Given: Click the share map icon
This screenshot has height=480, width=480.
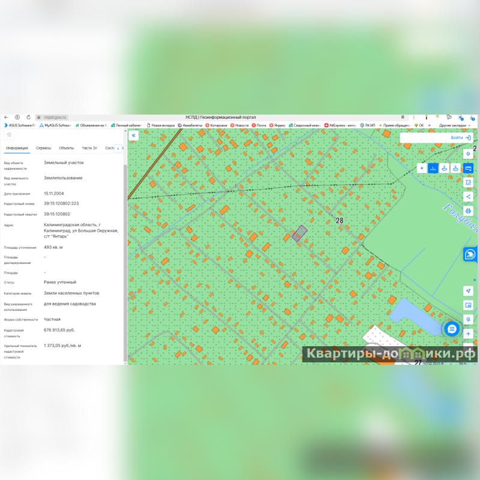Looking at the screenshot, I should (x=469, y=197).
